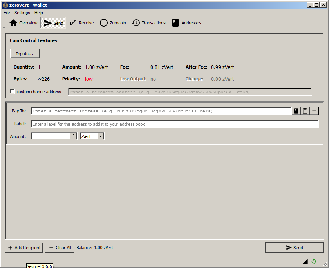View the Transactions tab
Image resolution: width=329 pixels, height=268 pixels.
tap(148, 23)
